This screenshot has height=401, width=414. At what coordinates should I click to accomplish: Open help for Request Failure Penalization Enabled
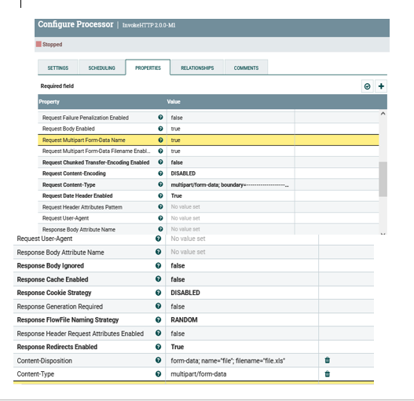tap(160, 117)
